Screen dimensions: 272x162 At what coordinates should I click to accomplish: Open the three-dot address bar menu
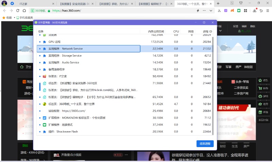click(204, 11)
